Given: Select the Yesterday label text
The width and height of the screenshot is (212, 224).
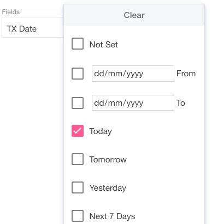Looking at the screenshot, I should click(x=108, y=188).
